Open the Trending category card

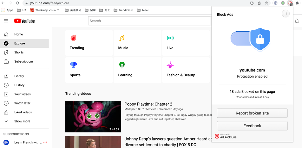click(89, 43)
